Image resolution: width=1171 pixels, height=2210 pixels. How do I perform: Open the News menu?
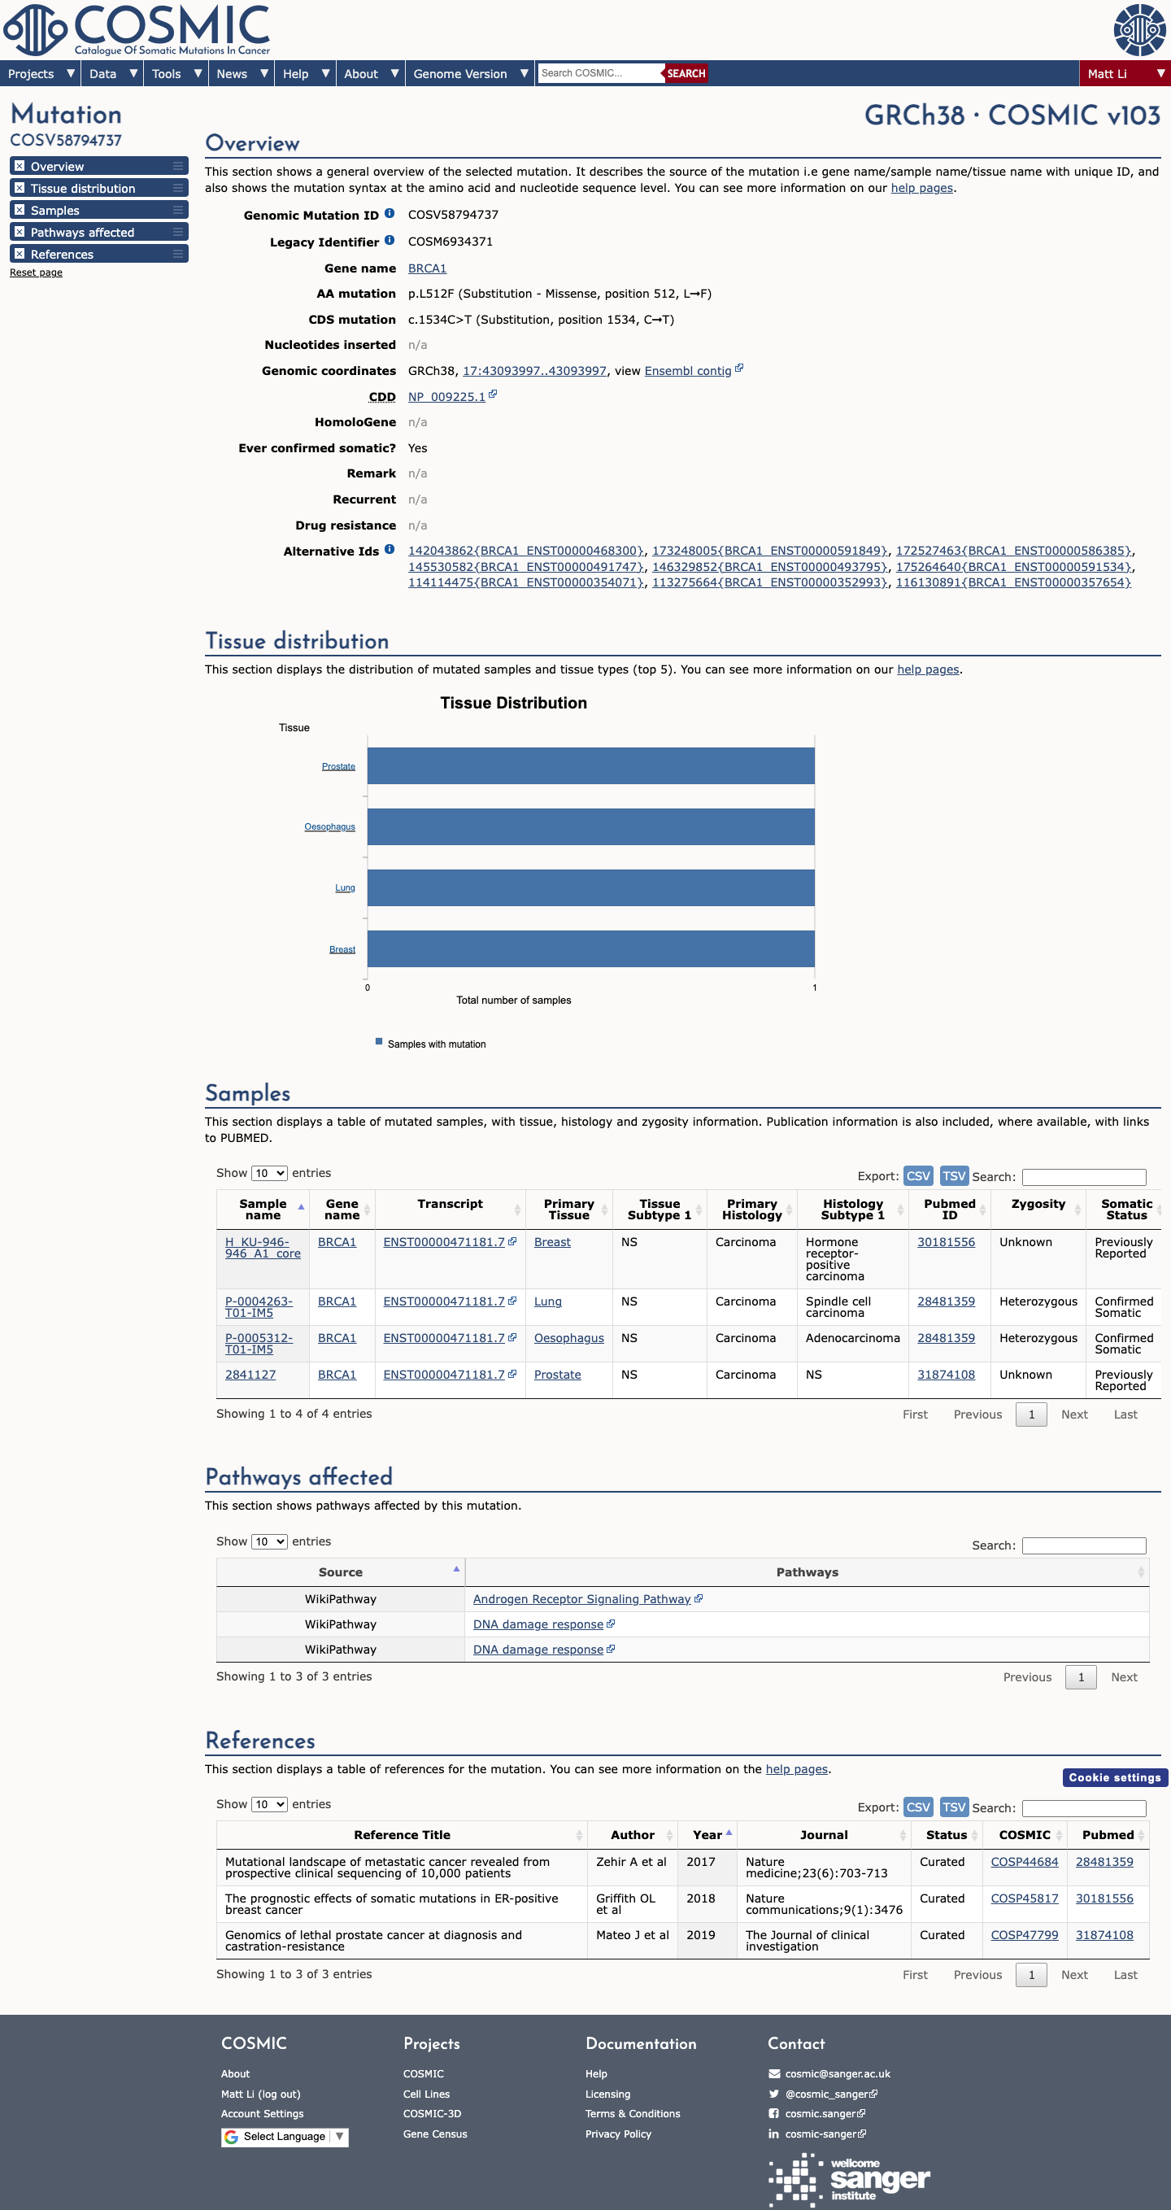(x=241, y=74)
